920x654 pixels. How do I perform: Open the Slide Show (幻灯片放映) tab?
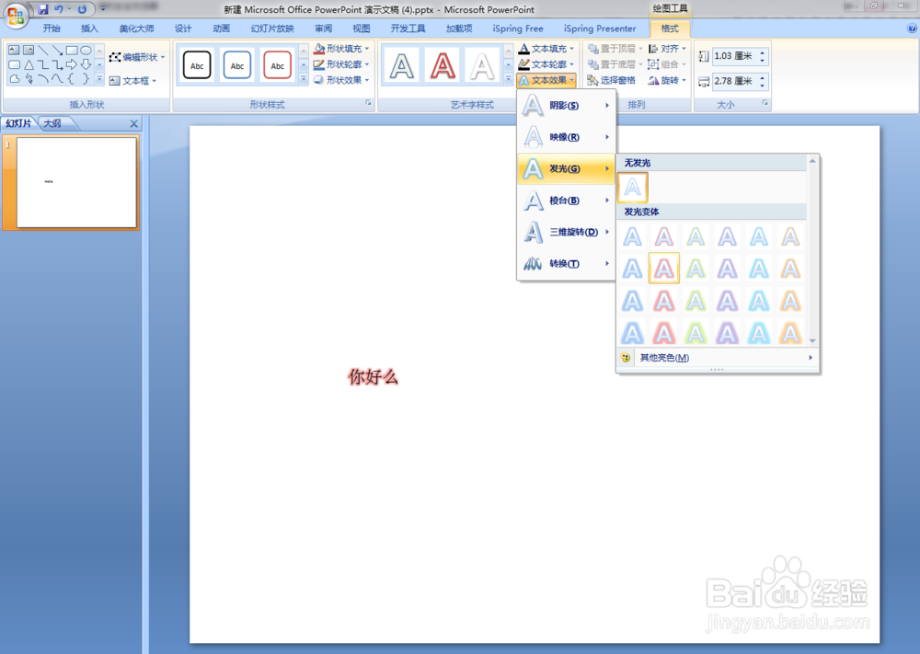272,29
